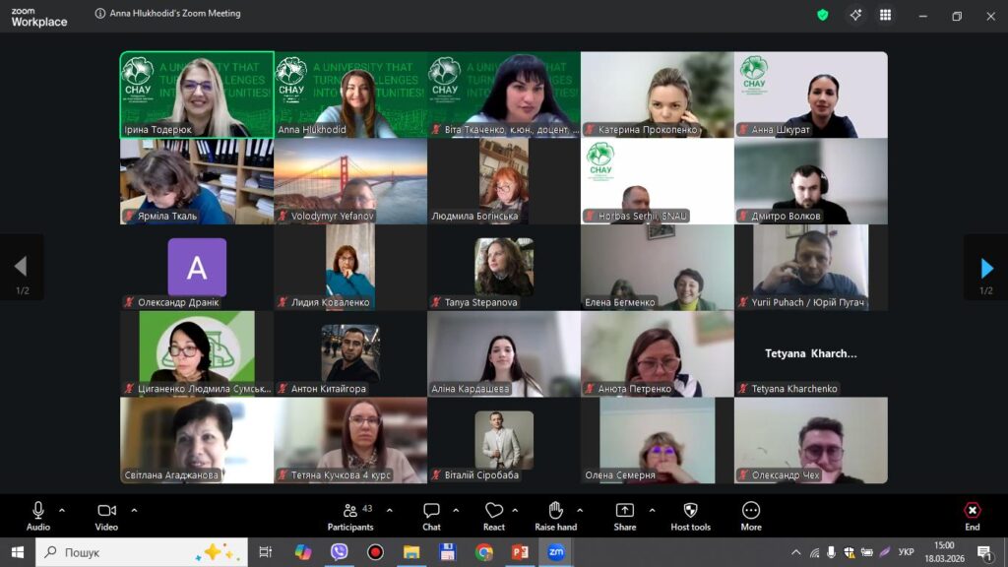Expand video options arrow beside Video
The width and height of the screenshot is (1008, 567).
pos(134,510)
